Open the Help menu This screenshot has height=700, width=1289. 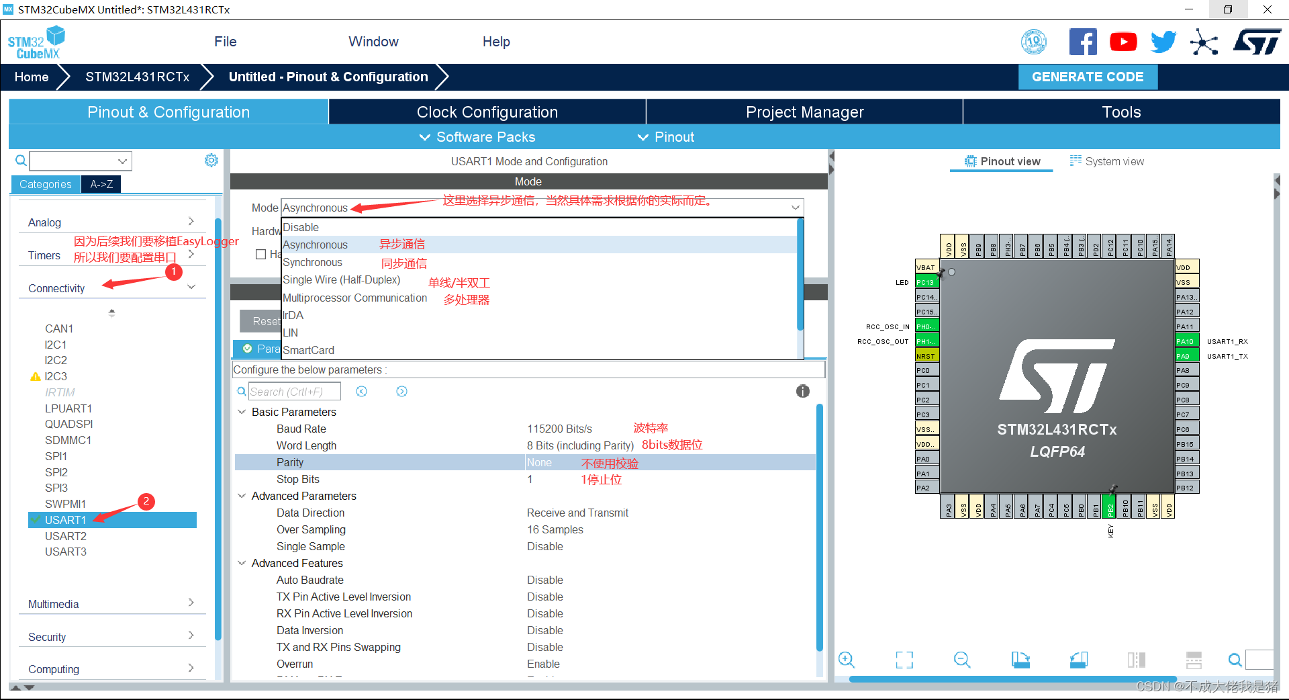(496, 42)
